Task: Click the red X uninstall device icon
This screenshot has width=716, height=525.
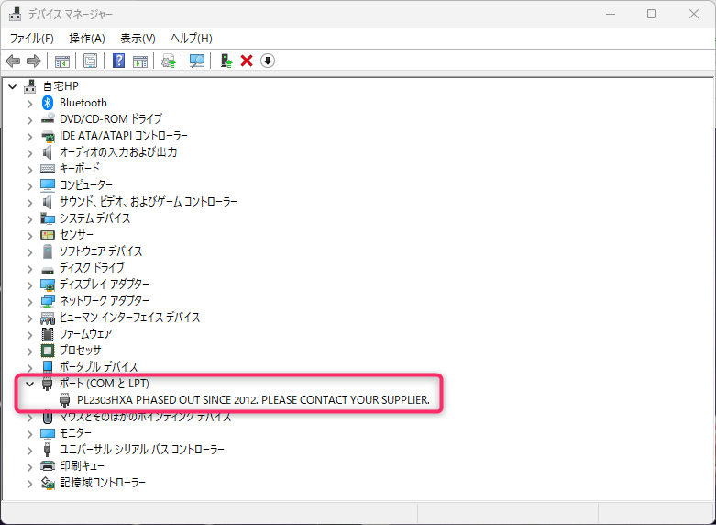Action: tap(247, 61)
